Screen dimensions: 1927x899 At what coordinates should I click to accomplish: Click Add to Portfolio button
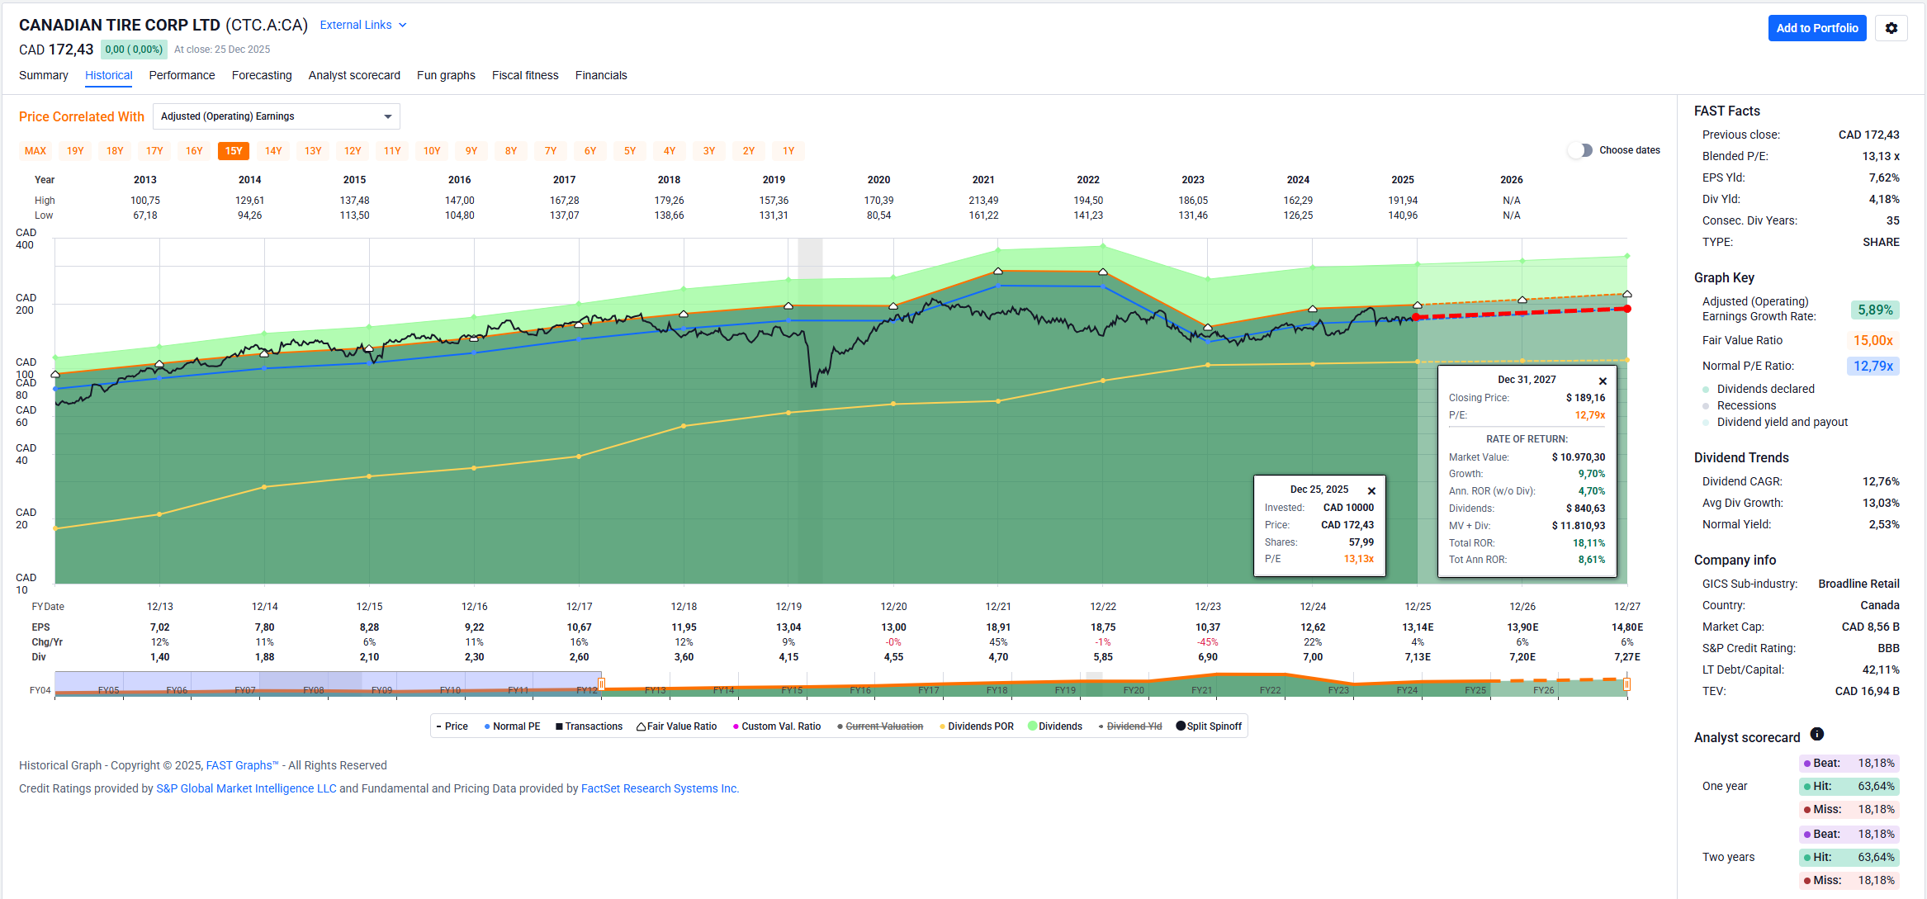coord(1816,28)
